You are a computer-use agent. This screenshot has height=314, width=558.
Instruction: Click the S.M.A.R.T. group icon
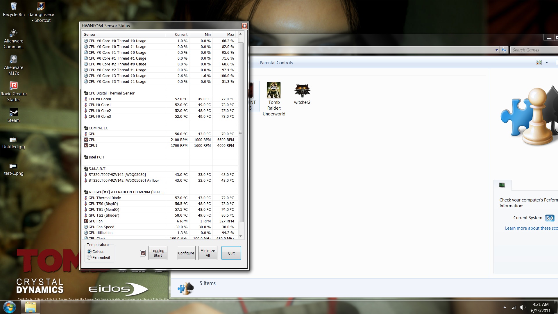[x=86, y=169]
